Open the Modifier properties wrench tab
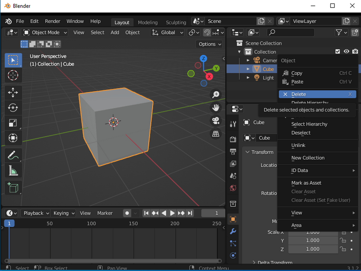361x271 pixels. [x=233, y=231]
